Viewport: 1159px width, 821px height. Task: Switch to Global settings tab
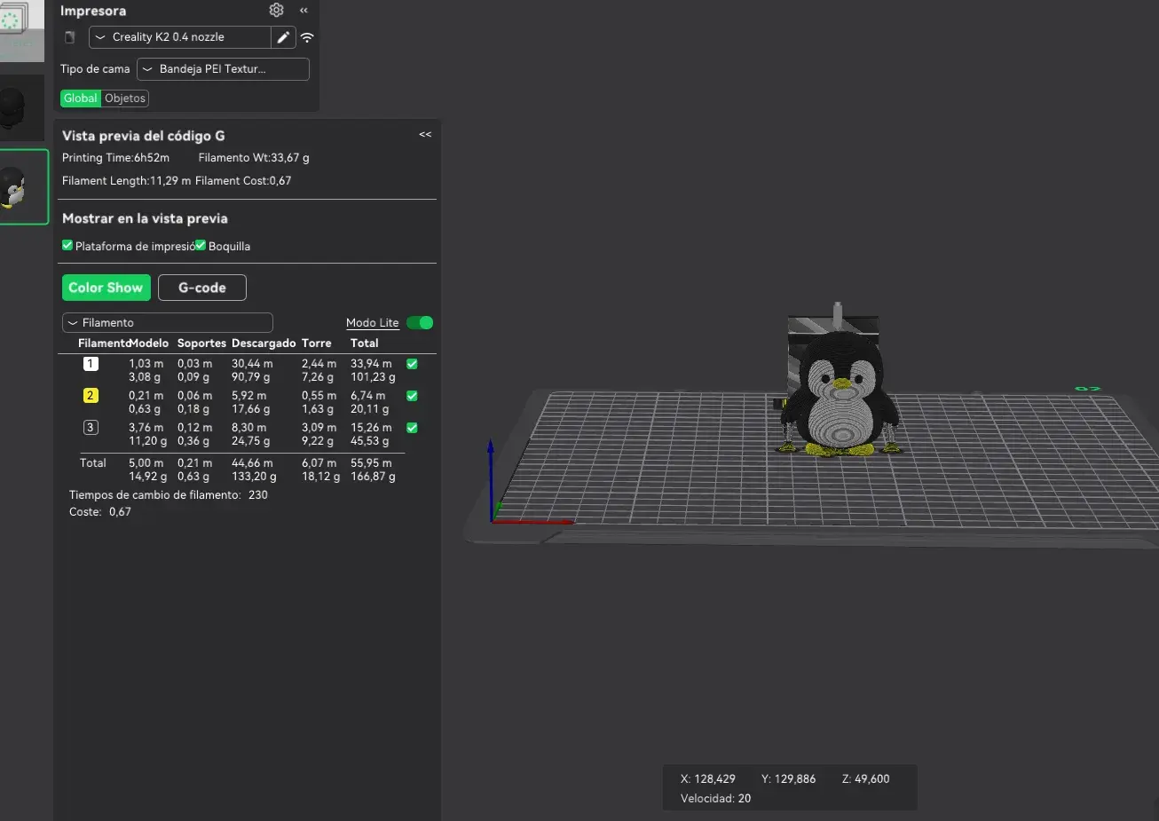(81, 99)
